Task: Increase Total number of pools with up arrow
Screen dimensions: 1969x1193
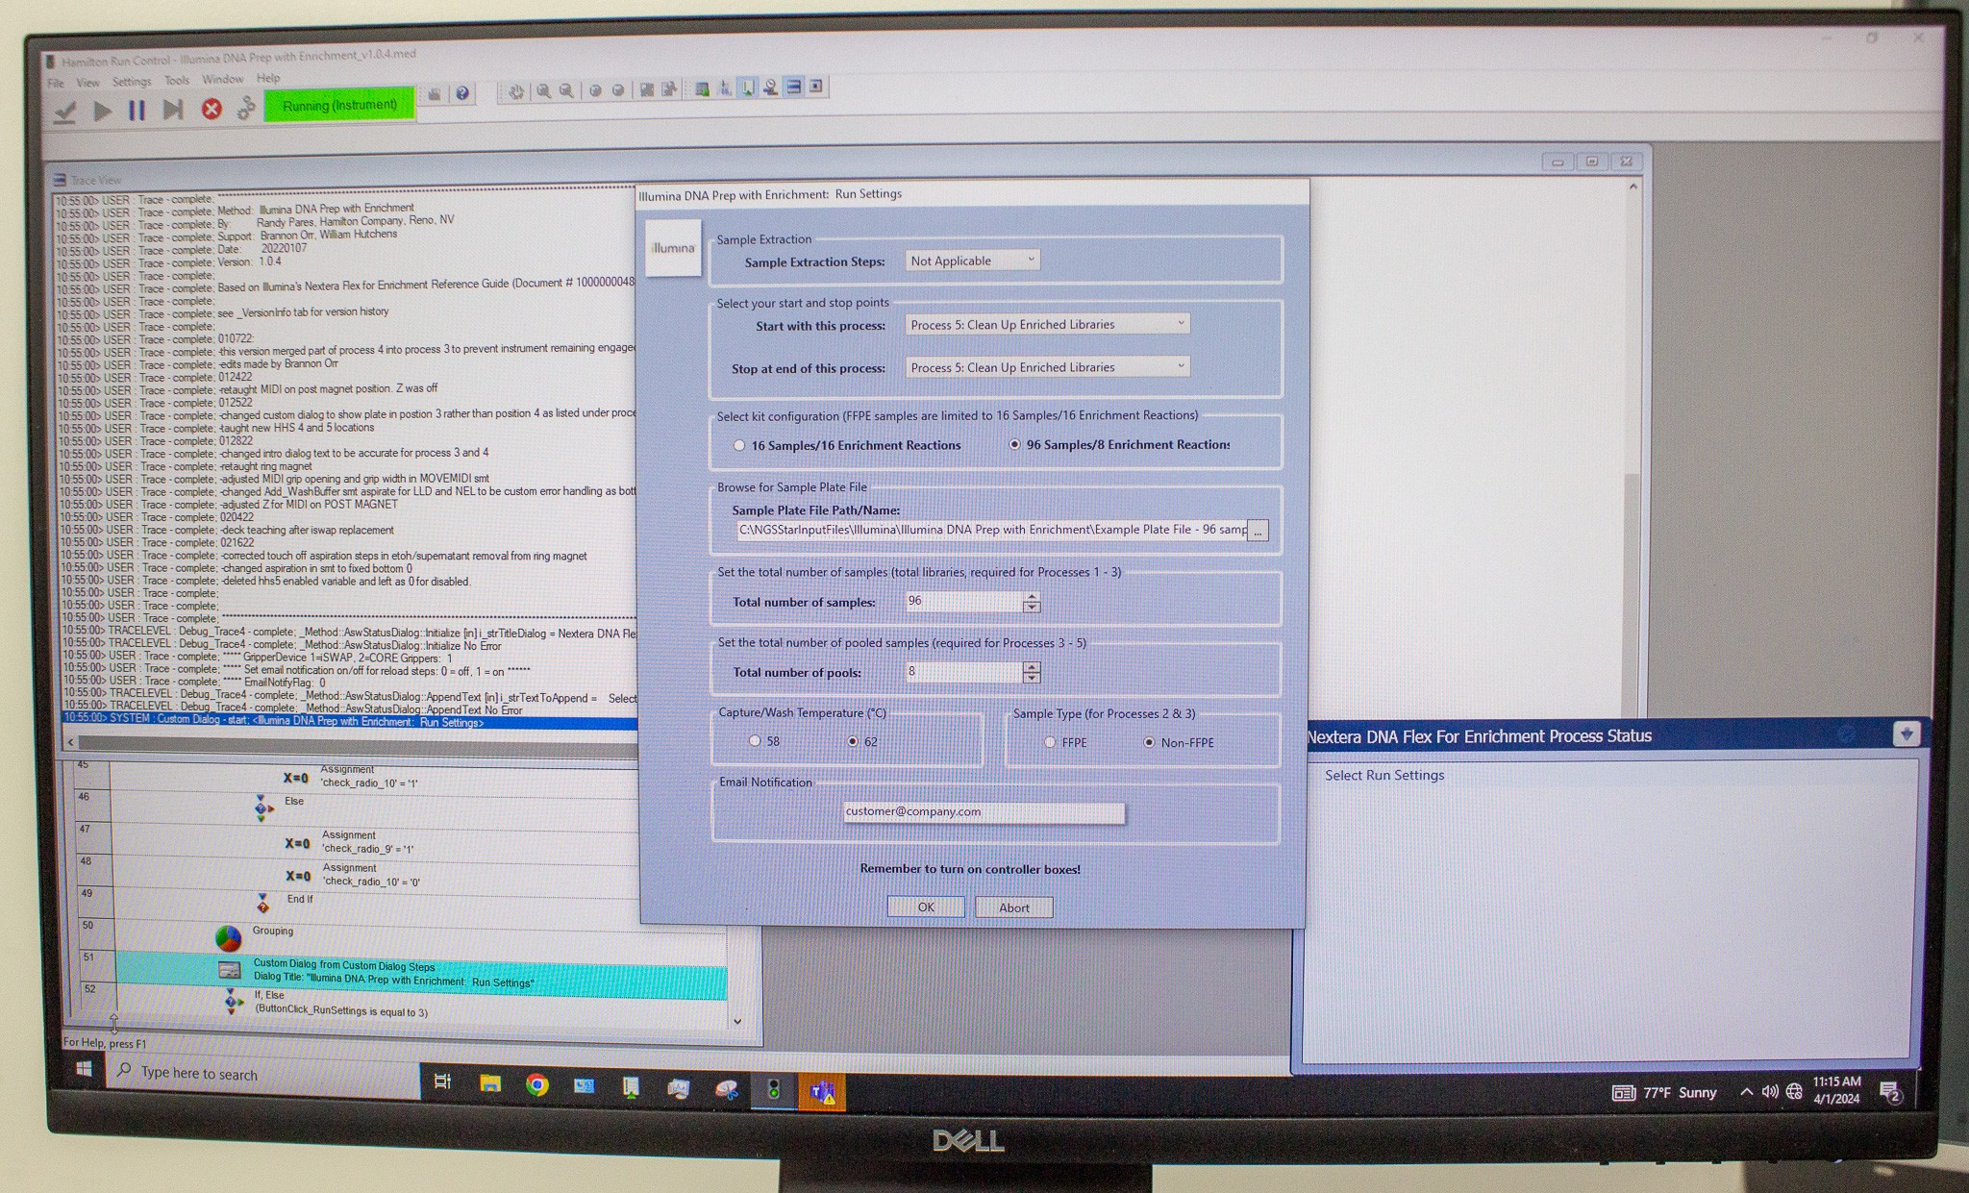Action: [x=1030, y=667]
